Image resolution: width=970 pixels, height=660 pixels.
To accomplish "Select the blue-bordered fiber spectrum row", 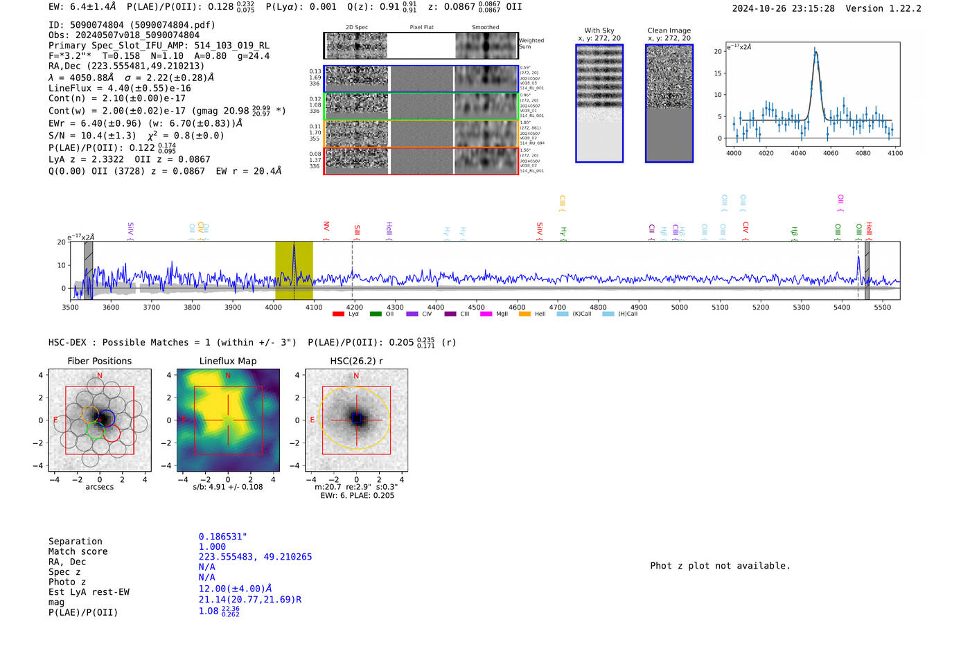I will click(x=421, y=79).
